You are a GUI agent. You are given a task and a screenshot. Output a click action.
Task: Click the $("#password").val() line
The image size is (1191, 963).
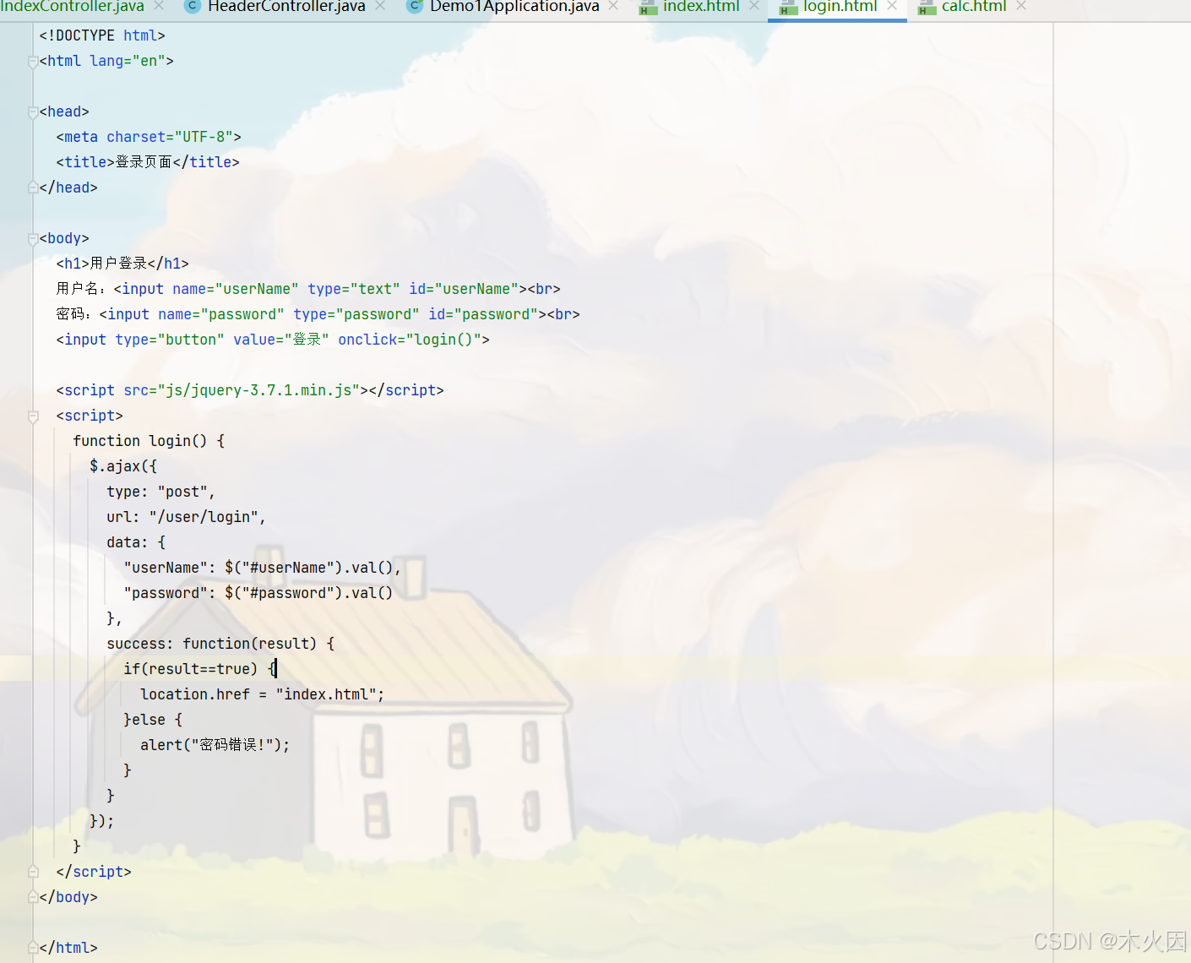(x=258, y=593)
